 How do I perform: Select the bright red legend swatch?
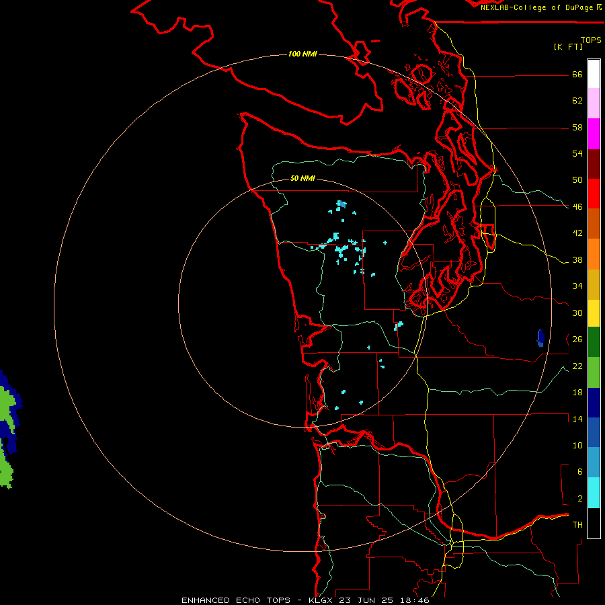tap(594, 194)
